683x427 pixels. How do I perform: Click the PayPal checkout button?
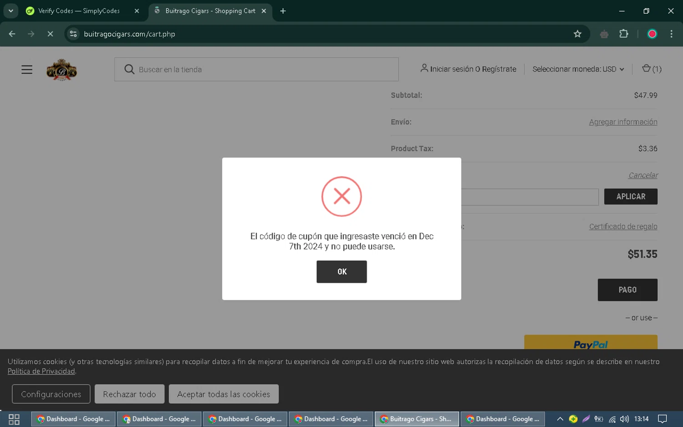tap(591, 342)
